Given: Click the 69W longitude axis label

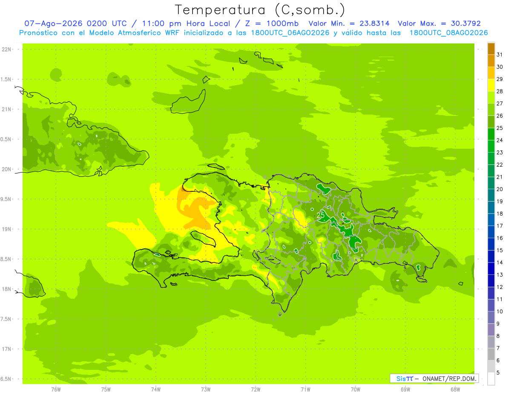Looking at the screenshot, I should pos(405,389).
